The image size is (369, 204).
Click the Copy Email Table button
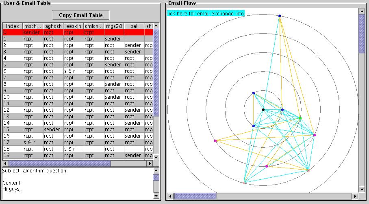[81, 15]
